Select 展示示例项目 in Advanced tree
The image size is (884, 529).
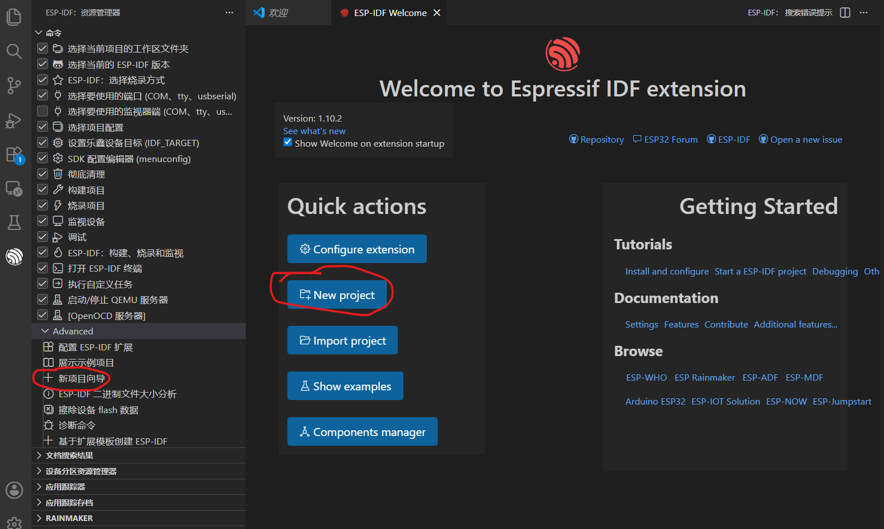tap(86, 362)
